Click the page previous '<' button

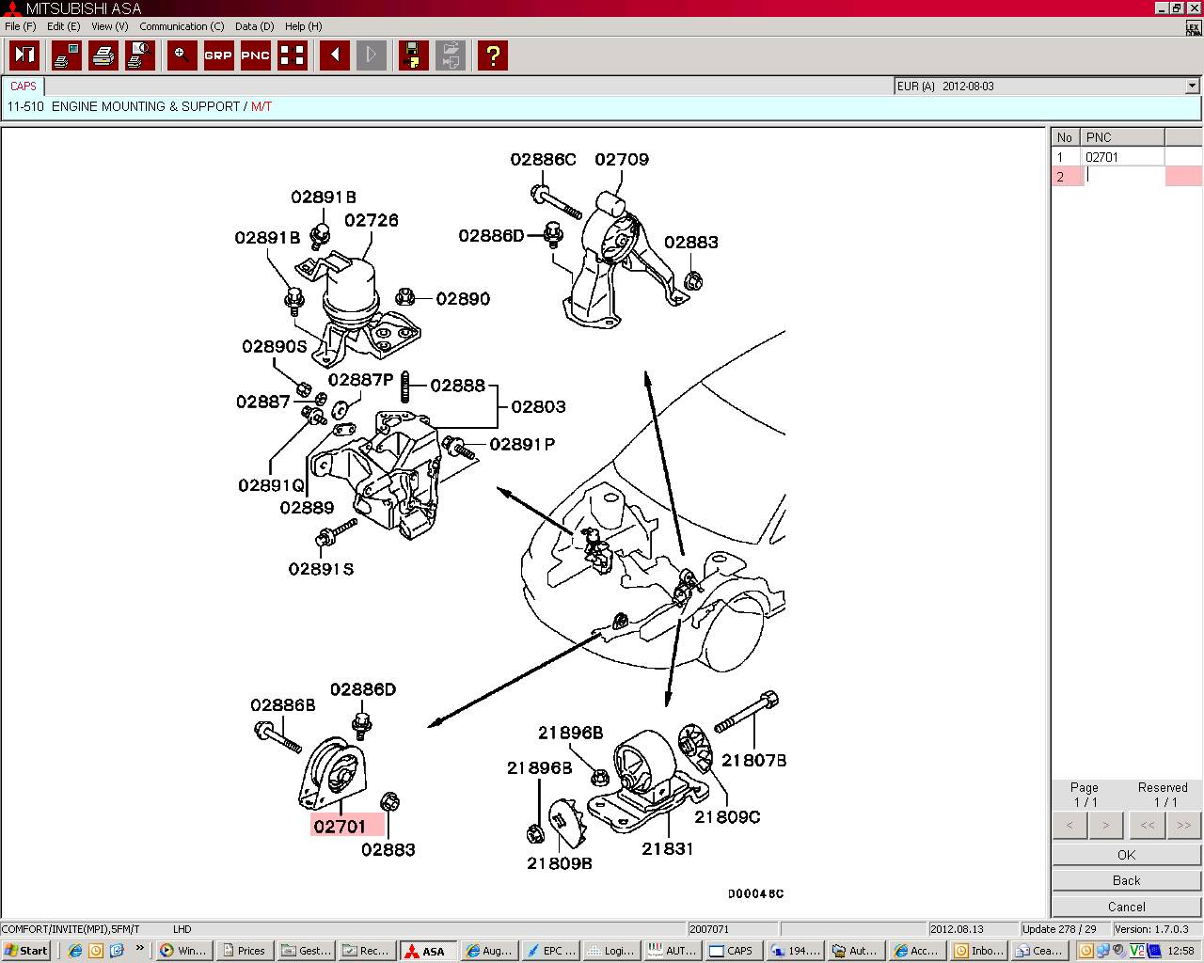pyautogui.click(x=1069, y=826)
